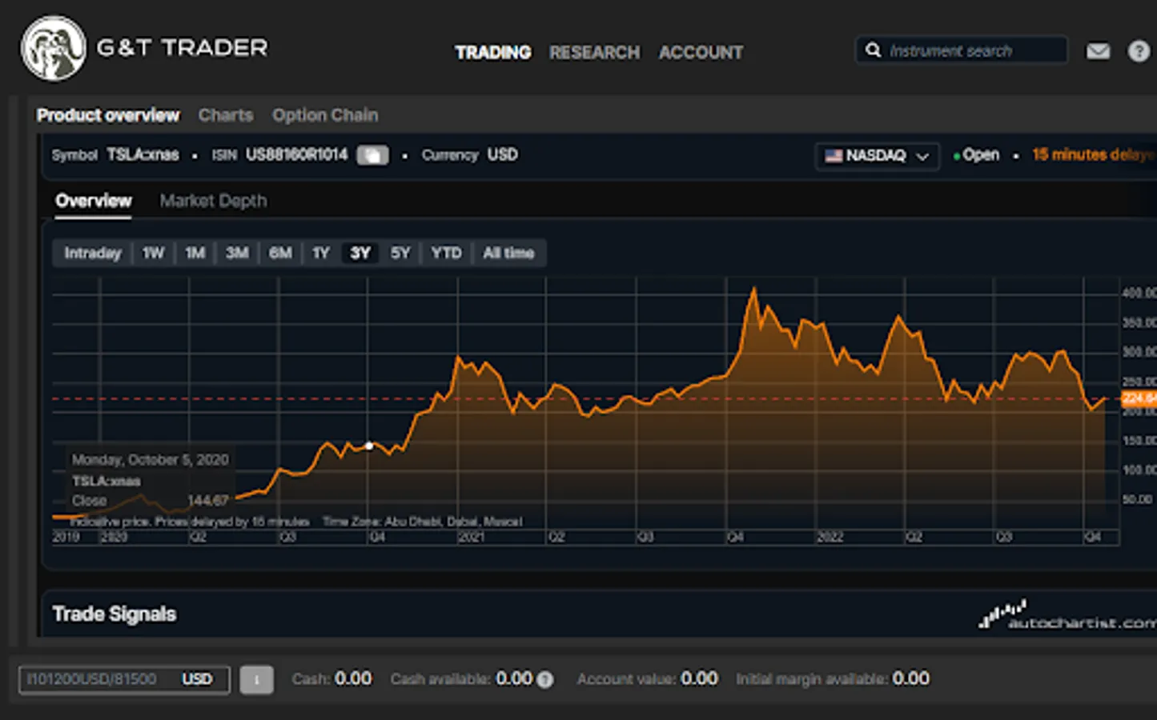The image size is (1157, 720).
Task: Expand the NASDAQ exchange dropdown
Action: pyautogui.click(x=878, y=155)
